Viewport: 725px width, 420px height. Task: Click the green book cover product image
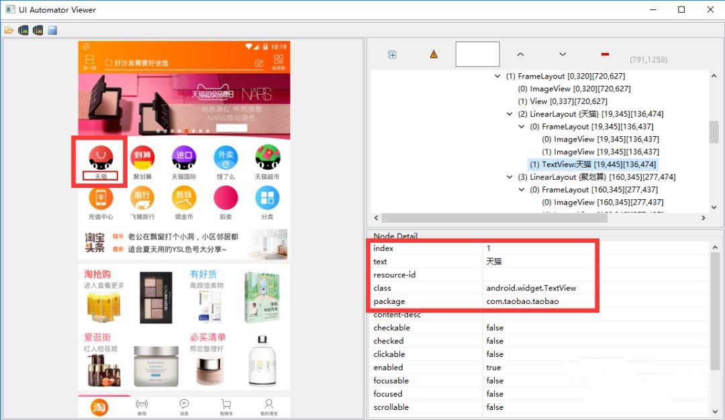point(262,297)
